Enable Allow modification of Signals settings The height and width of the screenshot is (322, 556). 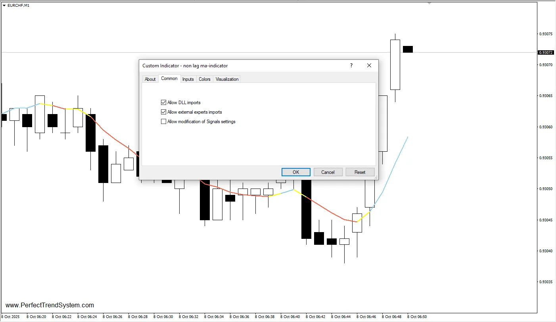(x=163, y=122)
